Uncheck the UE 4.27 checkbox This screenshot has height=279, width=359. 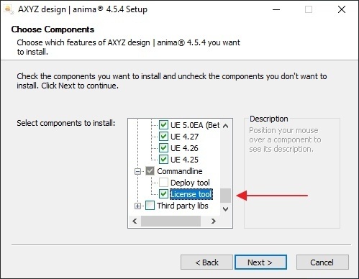pyautogui.click(x=163, y=137)
